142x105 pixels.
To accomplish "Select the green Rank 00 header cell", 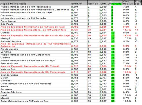I will coord(117,3).
